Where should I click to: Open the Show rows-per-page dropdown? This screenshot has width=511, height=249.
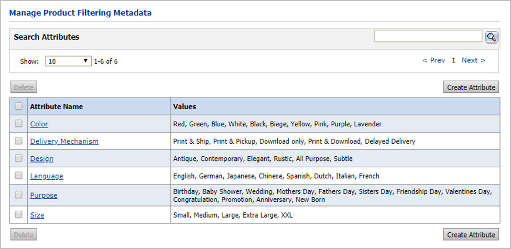68,61
